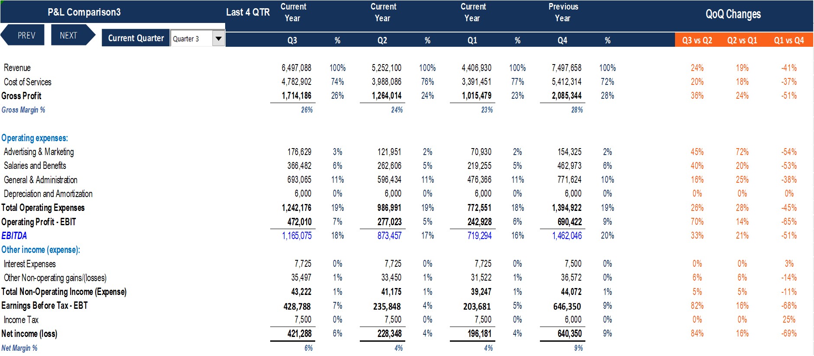The height and width of the screenshot is (356, 814).
Task: Click the QoQ Changes header
Action: coord(733,14)
